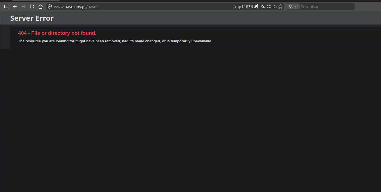Screen dimensions: 381x192
Task: Go back to the previous page
Action: 15,6
